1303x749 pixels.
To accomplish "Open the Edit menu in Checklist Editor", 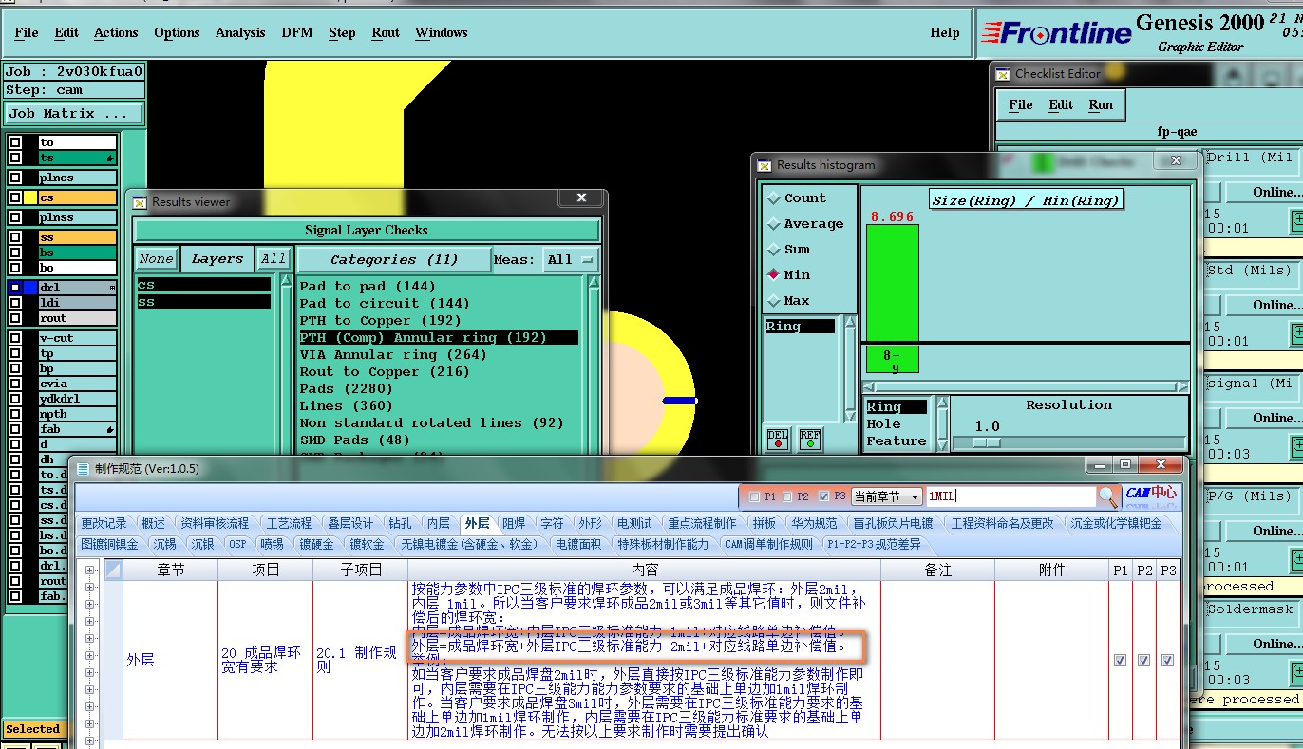I will pos(1061,104).
